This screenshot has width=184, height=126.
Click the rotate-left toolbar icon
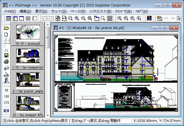pyautogui.click(x=45, y=18)
